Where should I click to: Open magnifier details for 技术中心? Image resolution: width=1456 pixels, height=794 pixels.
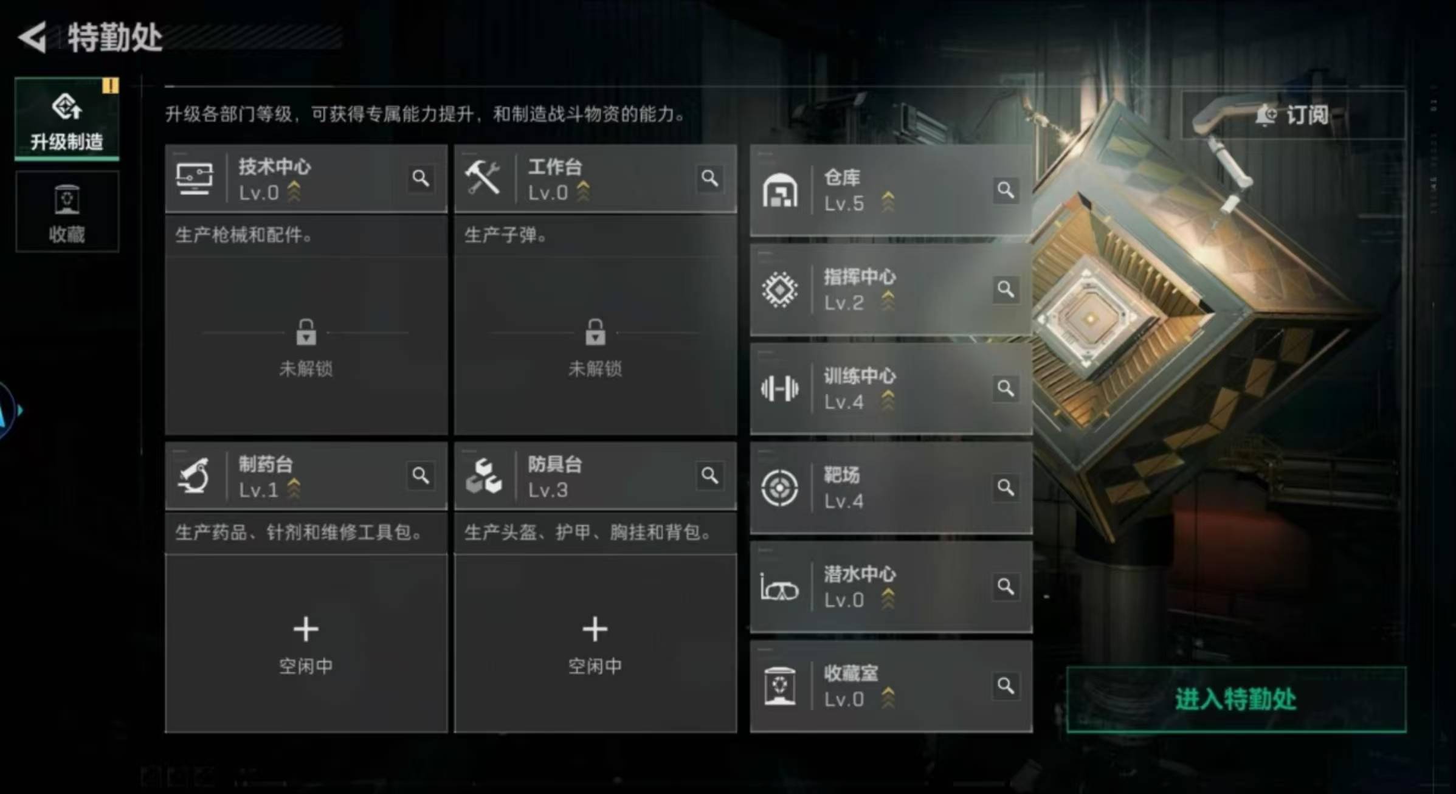[x=421, y=178]
